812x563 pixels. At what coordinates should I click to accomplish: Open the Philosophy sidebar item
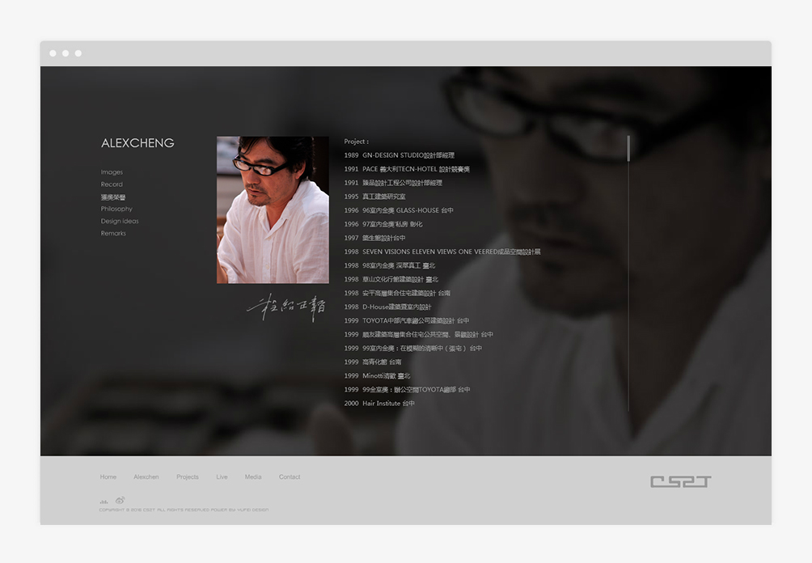click(x=116, y=209)
